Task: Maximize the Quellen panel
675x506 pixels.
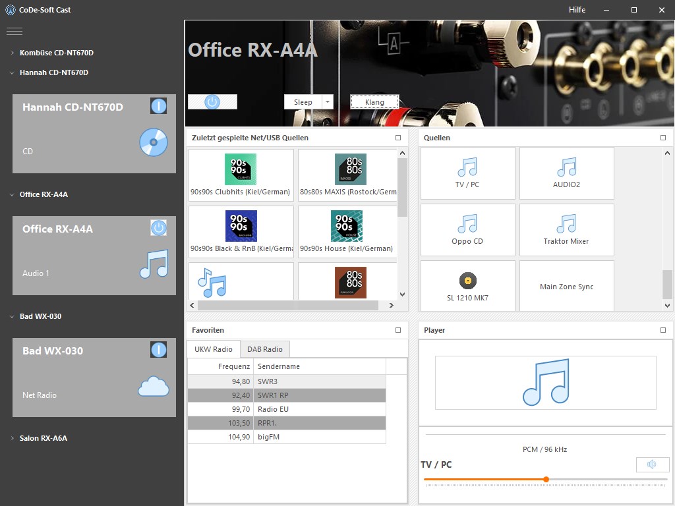Action: point(663,138)
